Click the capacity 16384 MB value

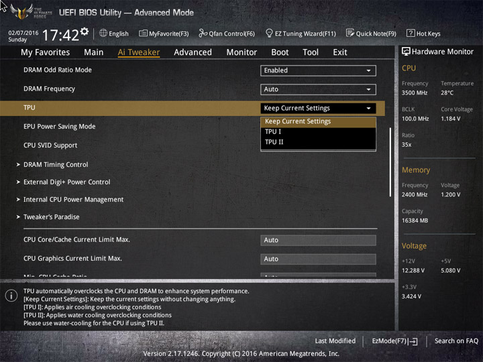pos(415,221)
